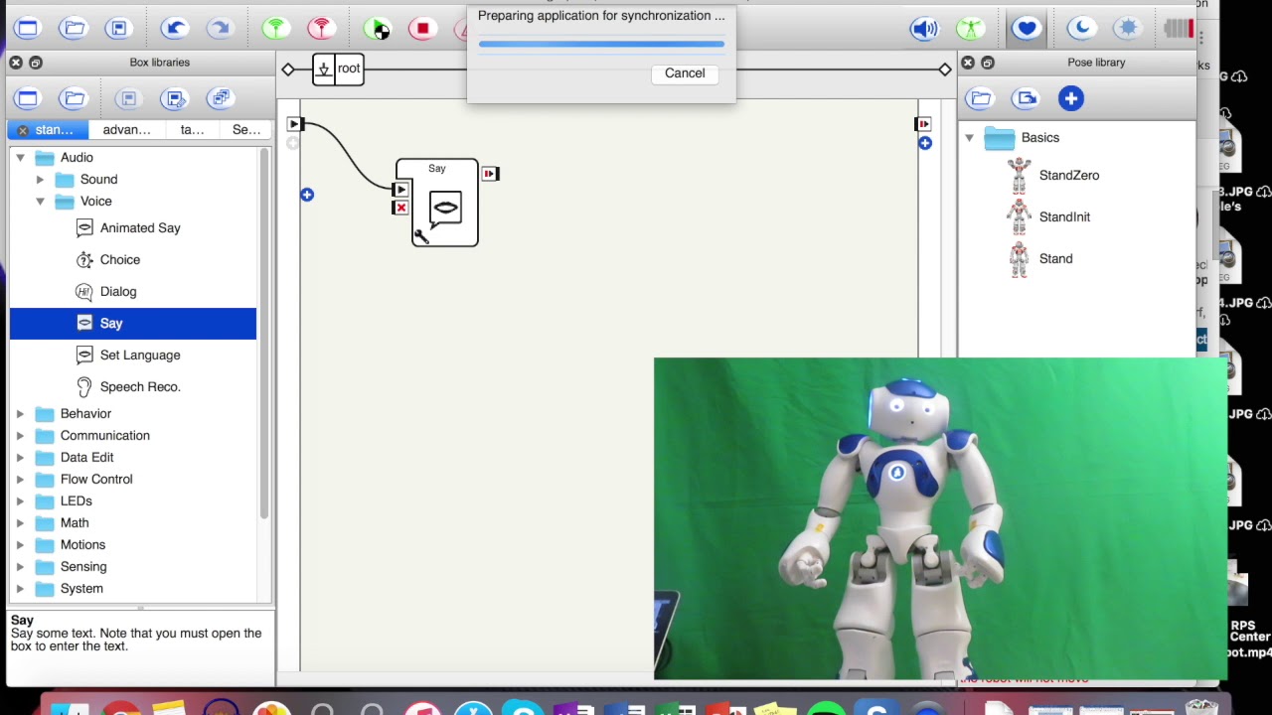
Task: Open a box library file
Action: [74, 98]
